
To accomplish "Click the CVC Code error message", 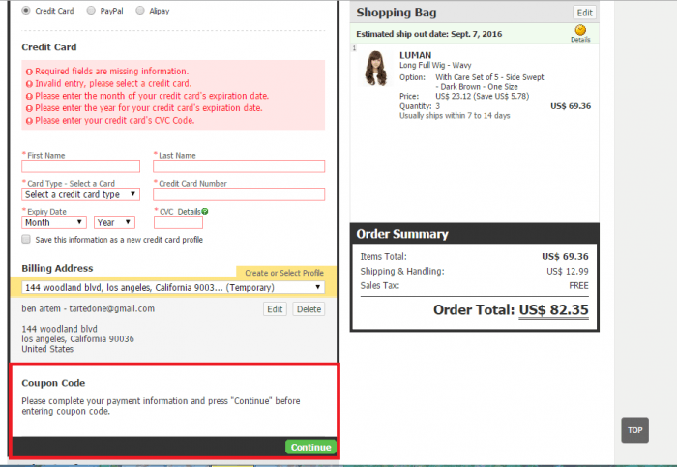I will coord(115,121).
